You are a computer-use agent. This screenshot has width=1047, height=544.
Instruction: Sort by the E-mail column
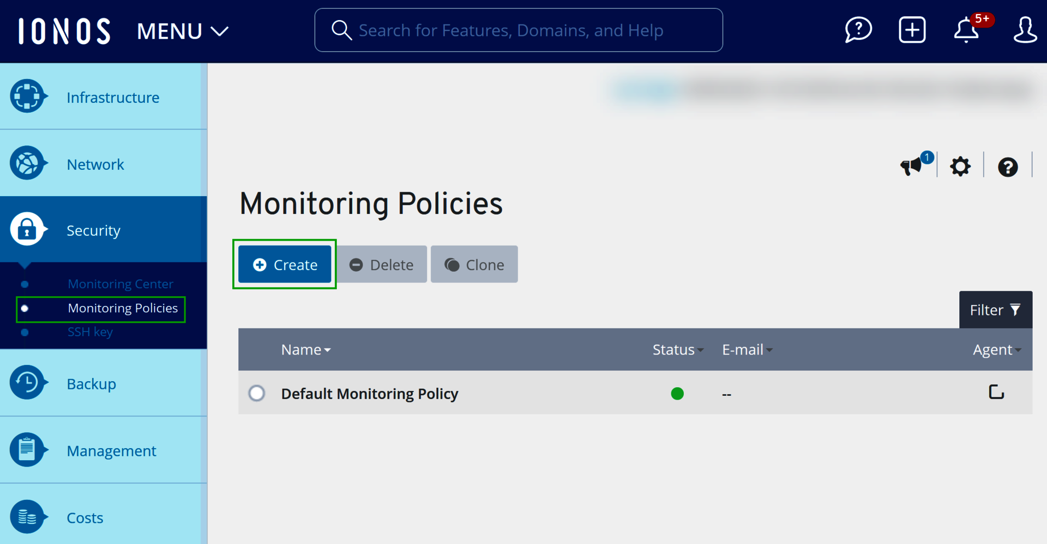[x=747, y=350]
